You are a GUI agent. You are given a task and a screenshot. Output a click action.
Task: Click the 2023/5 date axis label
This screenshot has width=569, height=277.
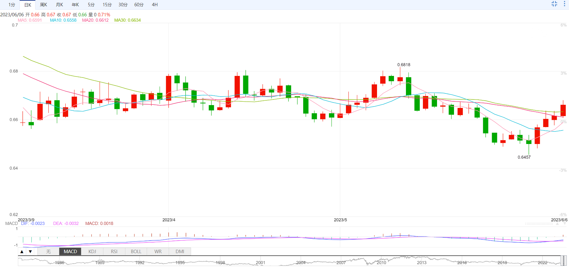tap(340, 220)
